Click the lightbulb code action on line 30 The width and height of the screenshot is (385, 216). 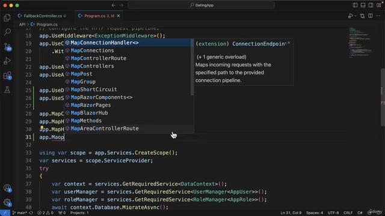pos(42,128)
